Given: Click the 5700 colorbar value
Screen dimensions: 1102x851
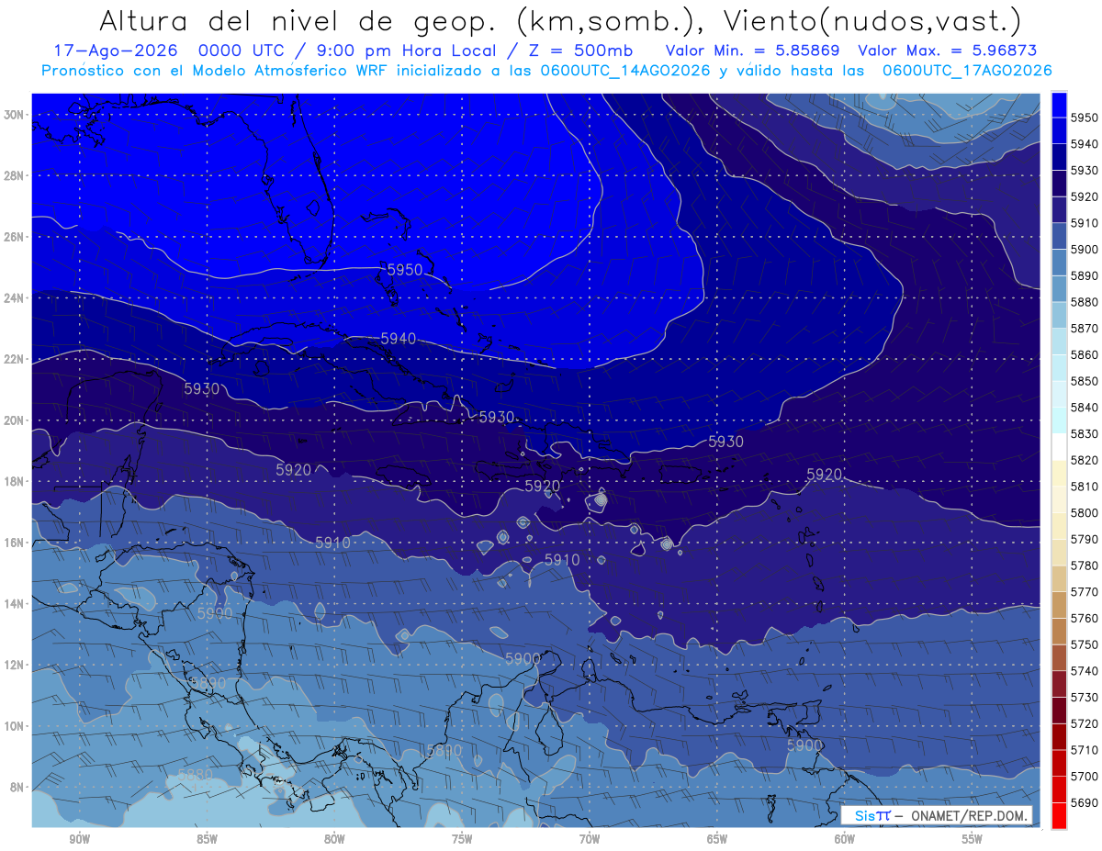Looking at the screenshot, I should (x=1084, y=777).
